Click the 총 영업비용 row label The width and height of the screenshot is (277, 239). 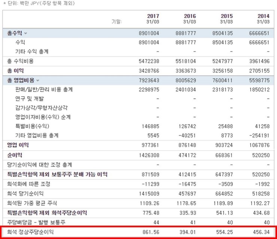click(x=21, y=80)
